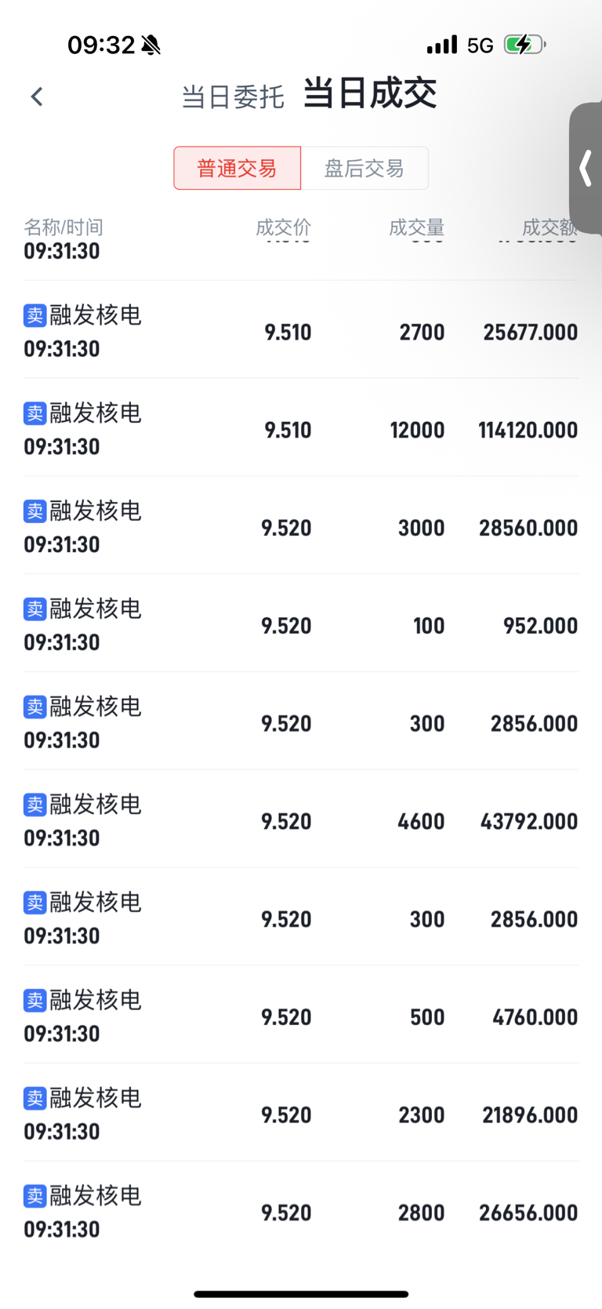Switch to 当日委托 tab
The height and width of the screenshot is (1309, 602).
pyautogui.click(x=232, y=96)
